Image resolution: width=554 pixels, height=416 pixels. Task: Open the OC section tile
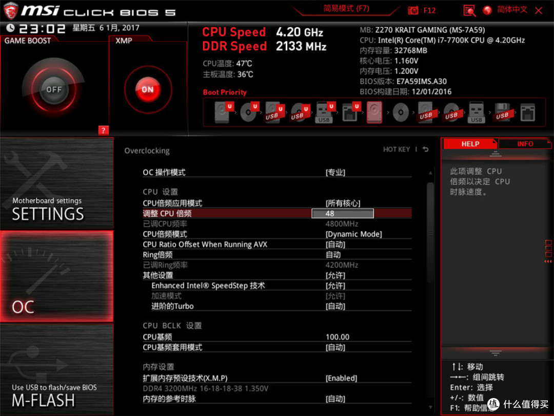pos(56,276)
